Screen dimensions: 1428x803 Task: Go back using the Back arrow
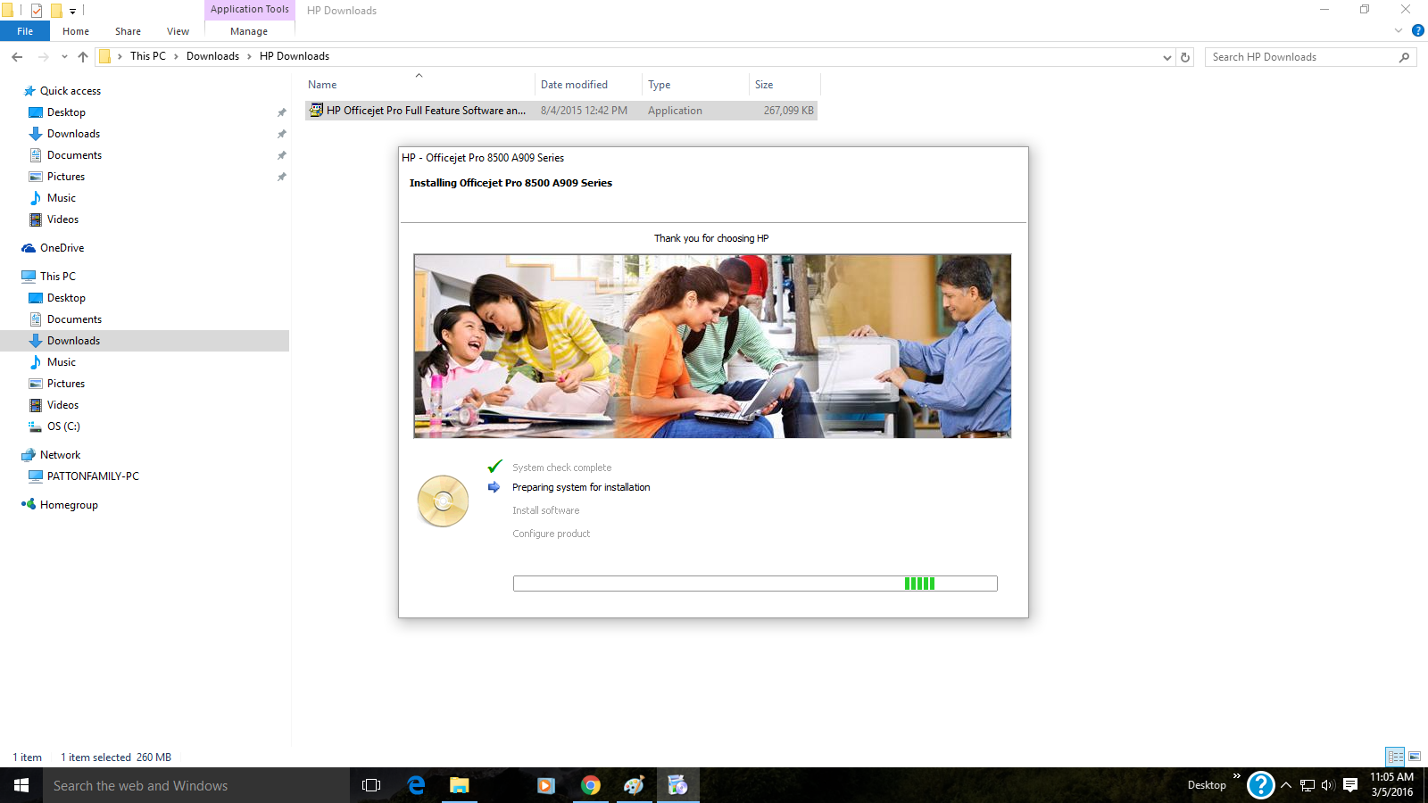click(x=17, y=57)
